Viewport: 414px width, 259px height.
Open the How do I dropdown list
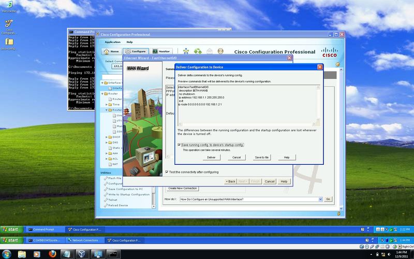tap(320, 199)
